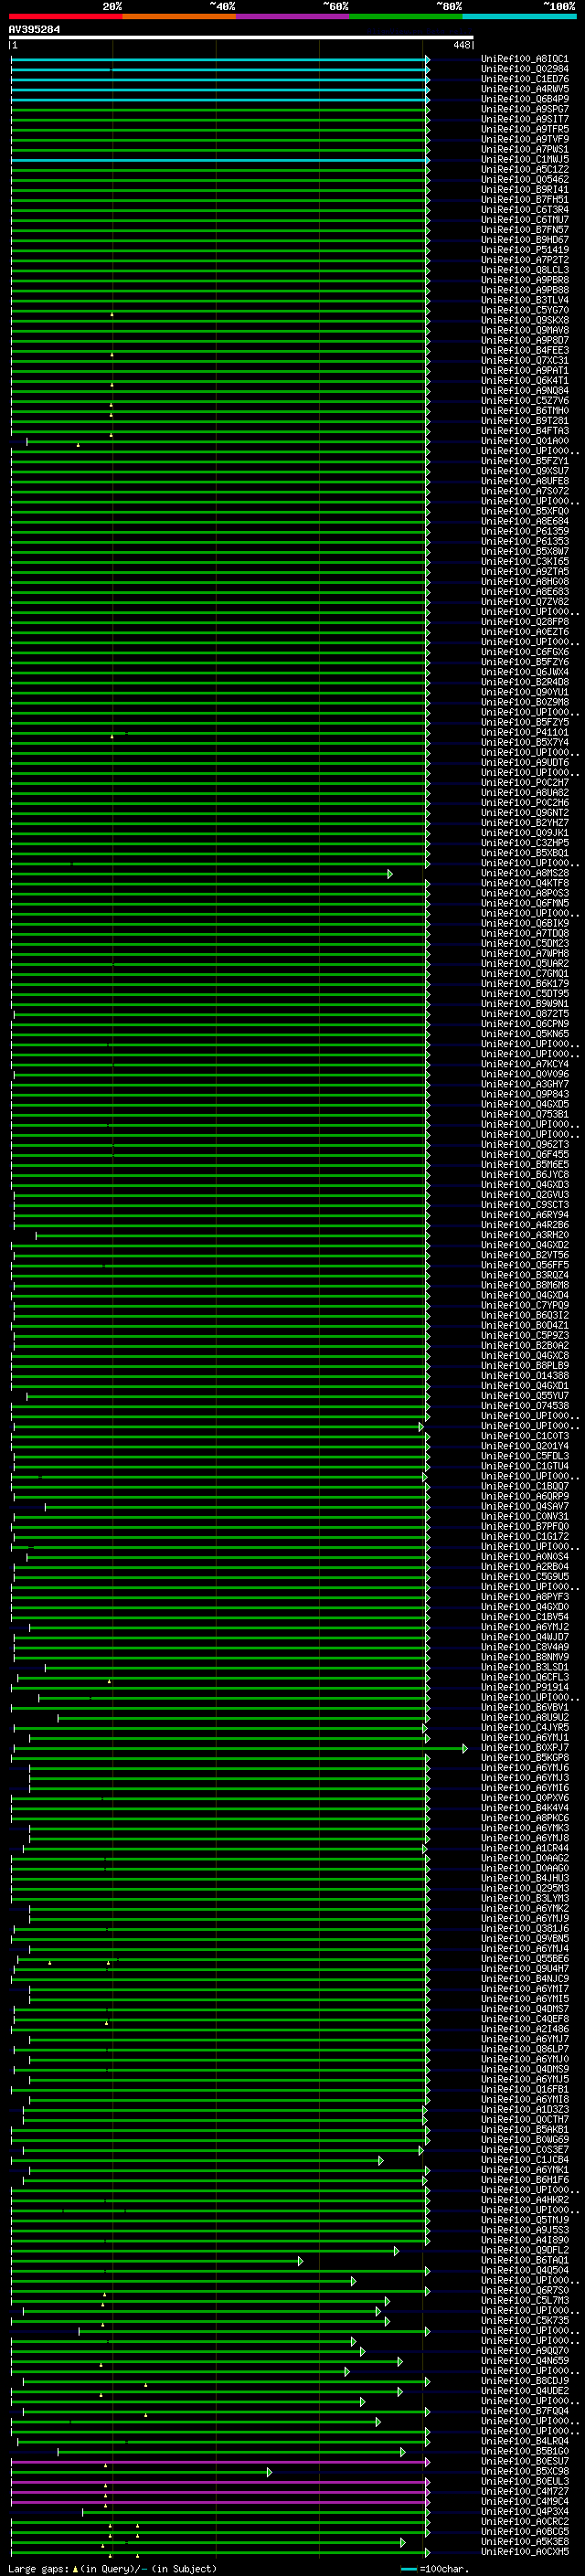Select UniRef100_A9TFR5 label
The width and height of the screenshot is (585, 2576).
[524, 129]
